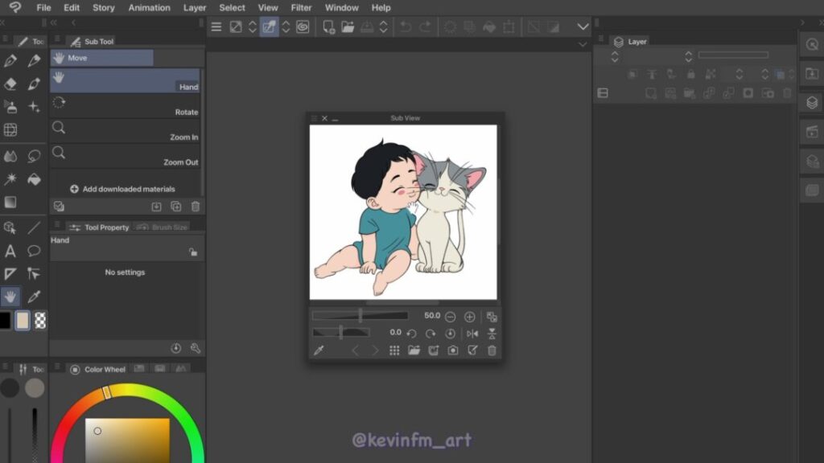Click Add downloaded materials
Image resolution: width=824 pixels, height=463 pixels.
click(x=122, y=189)
